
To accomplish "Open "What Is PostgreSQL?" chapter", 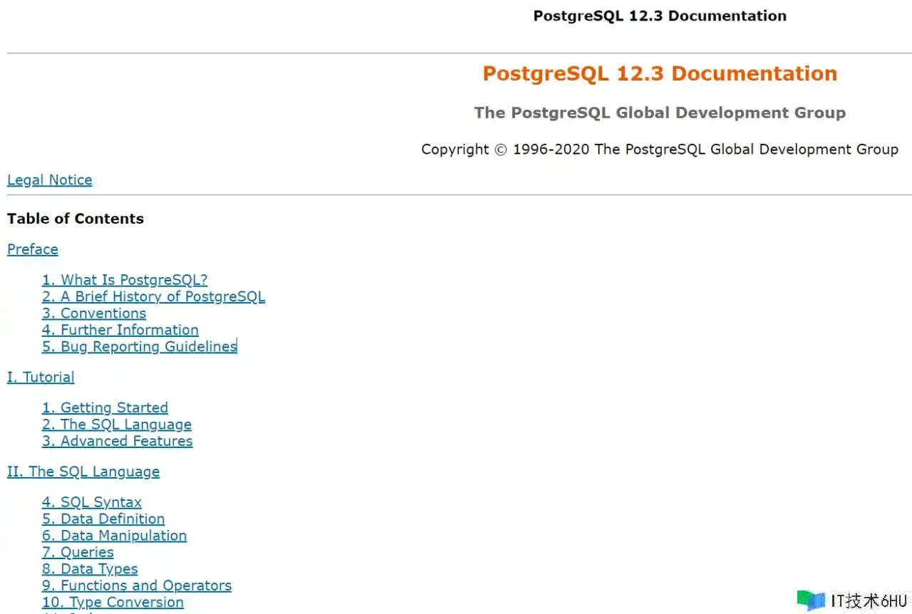I will click(124, 280).
